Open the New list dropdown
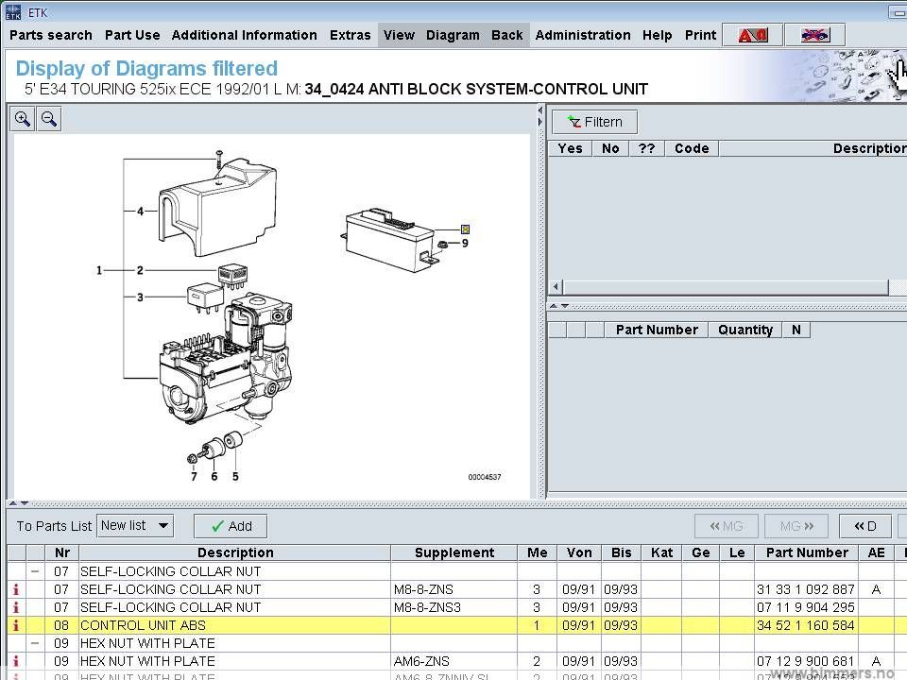The width and height of the screenshot is (907, 680). click(135, 526)
